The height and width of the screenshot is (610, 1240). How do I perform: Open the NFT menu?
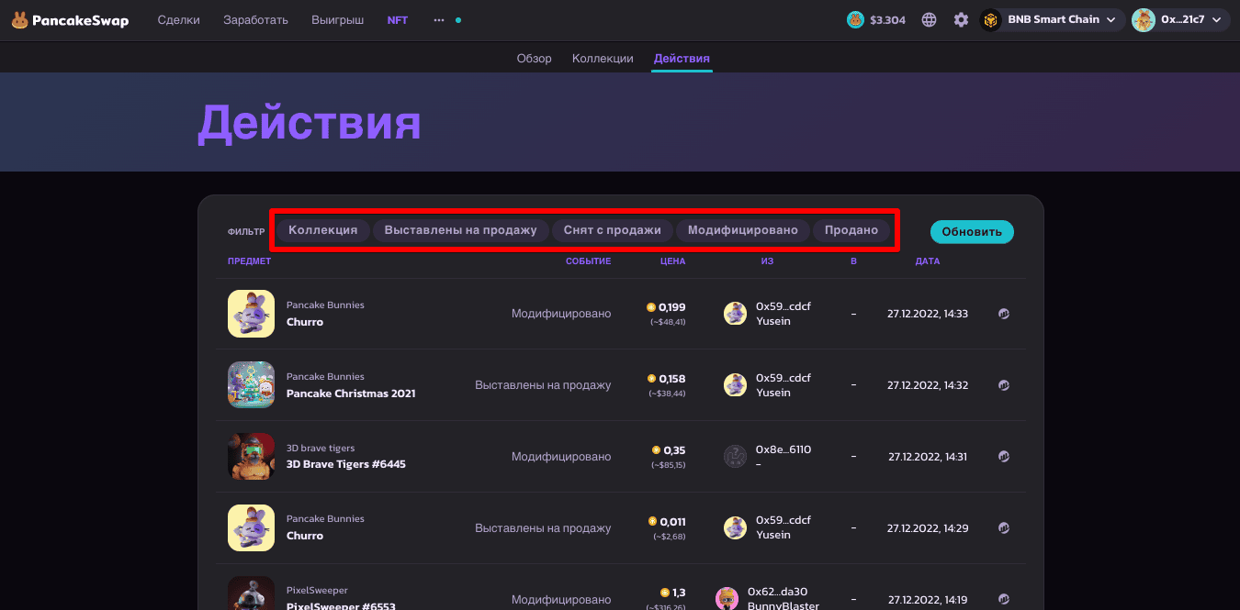click(x=398, y=19)
